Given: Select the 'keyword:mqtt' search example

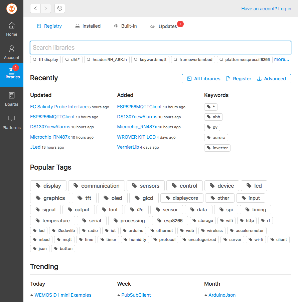Looking at the screenshot, I should click(x=150, y=60).
